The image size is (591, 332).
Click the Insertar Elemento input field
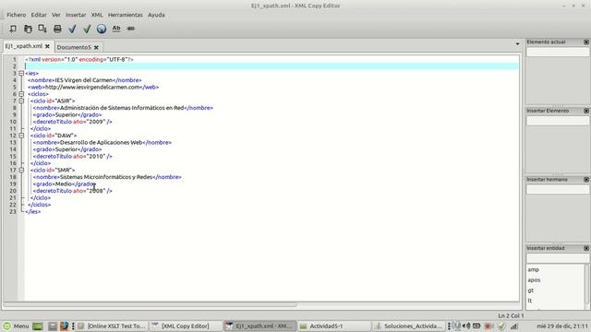(x=557, y=121)
